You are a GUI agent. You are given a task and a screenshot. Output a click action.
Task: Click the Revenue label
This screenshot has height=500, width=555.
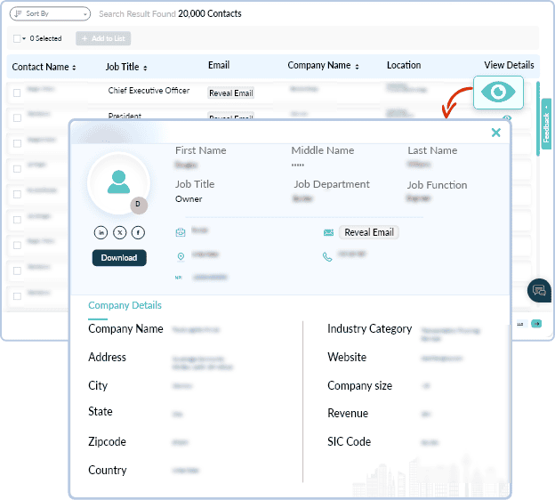coord(348,413)
